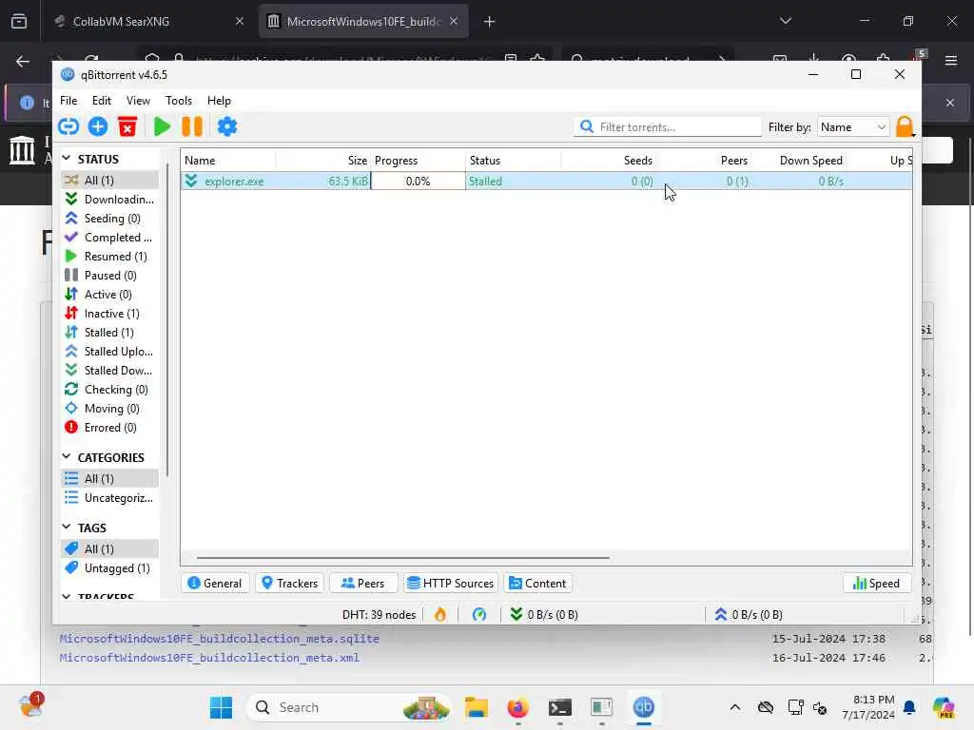The image size is (974, 730).
Task: Open the Filter by Name dropdown
Action: (853, 126)
